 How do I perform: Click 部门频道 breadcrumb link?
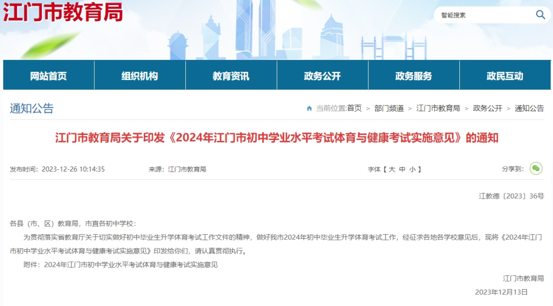point(389,108)
